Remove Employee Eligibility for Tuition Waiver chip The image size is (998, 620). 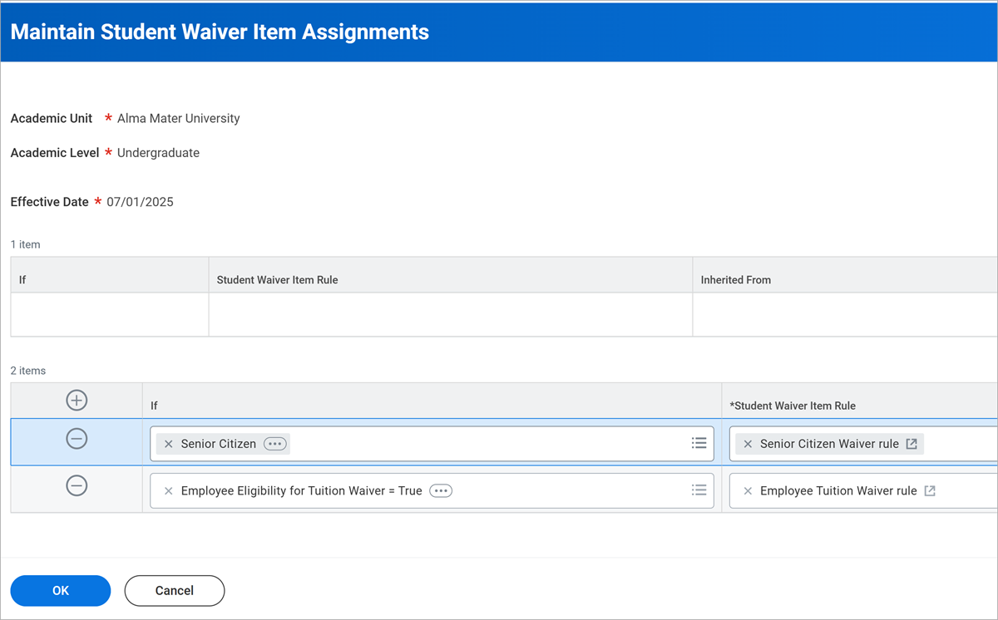click(x=169, y=491)
